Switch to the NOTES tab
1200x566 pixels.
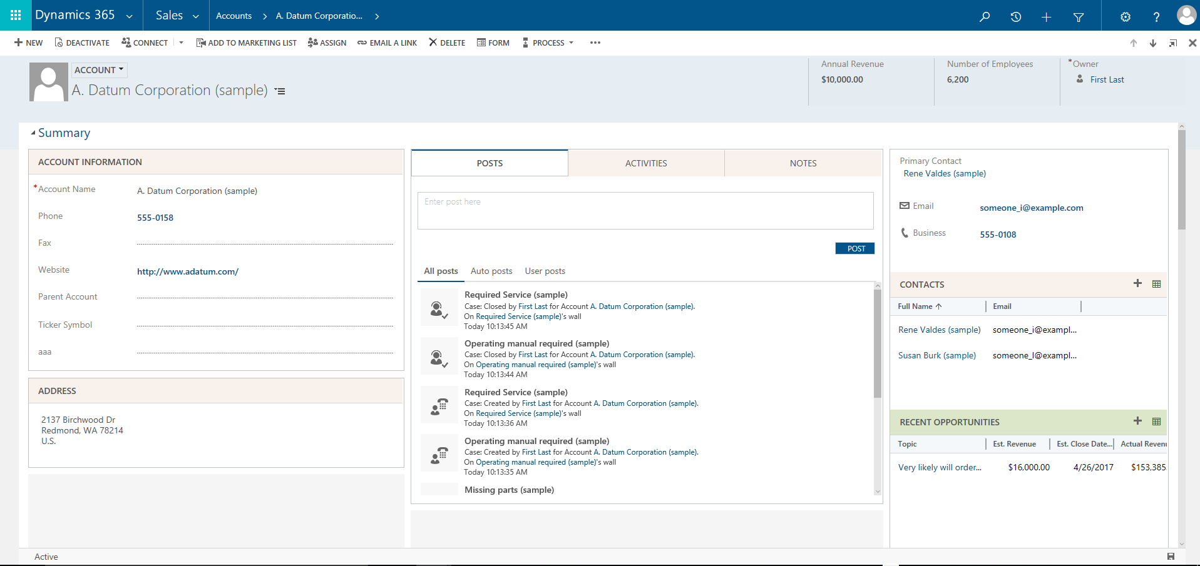click(803, 163)
